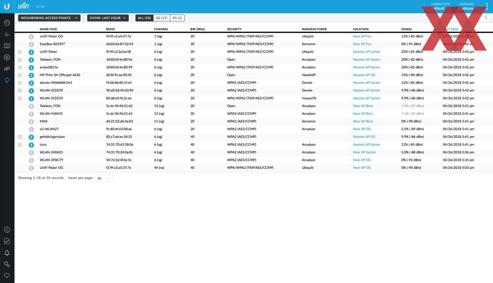Click the count badge on gehtdichgarnixan row

[31, 137]
